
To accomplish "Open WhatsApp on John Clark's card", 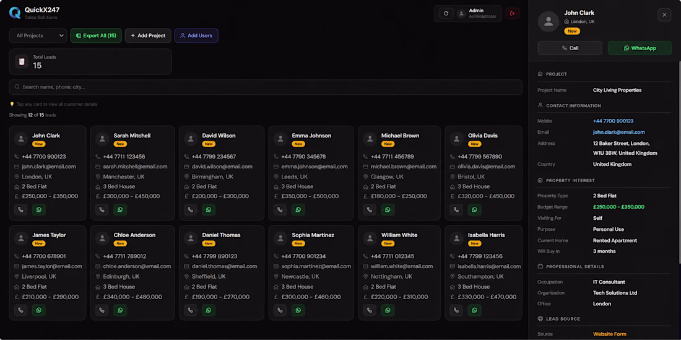I will pos(38,210).
